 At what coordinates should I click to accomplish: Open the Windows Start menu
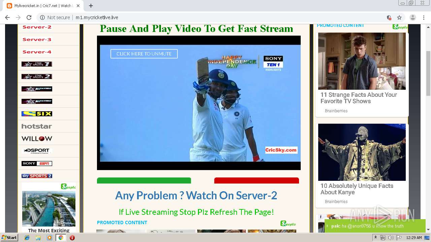(9, 237)
